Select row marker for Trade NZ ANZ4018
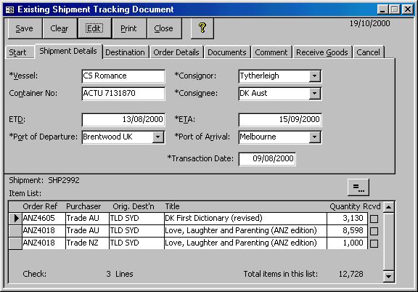The width and height of the screenshot is (418, 292). [x=15, y=243]
